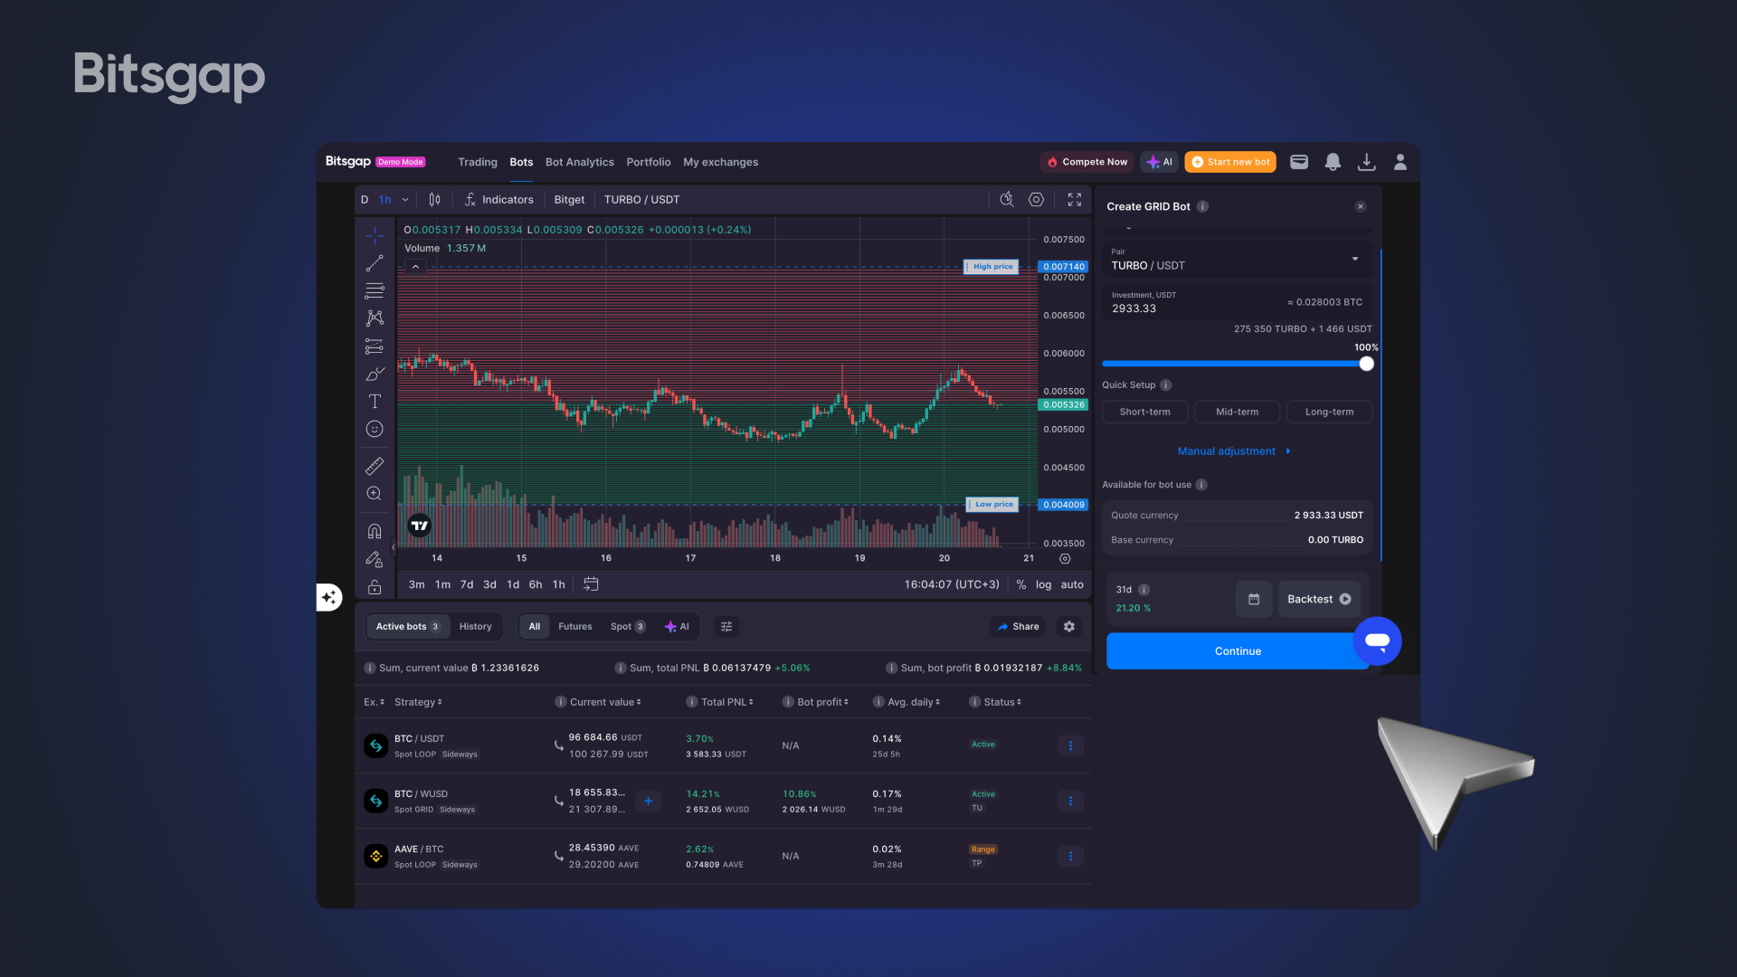Screen dimensions: 1737x977
Task: Open the support chat bubble
Action: pyautogui.click(x=1377, y=640)
